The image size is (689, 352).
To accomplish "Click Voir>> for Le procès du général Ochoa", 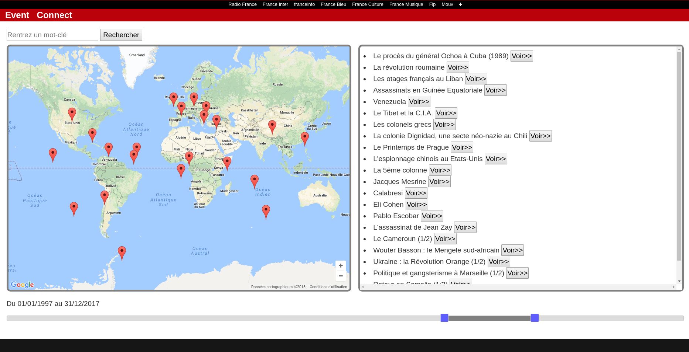I will (x=522, y=56).
